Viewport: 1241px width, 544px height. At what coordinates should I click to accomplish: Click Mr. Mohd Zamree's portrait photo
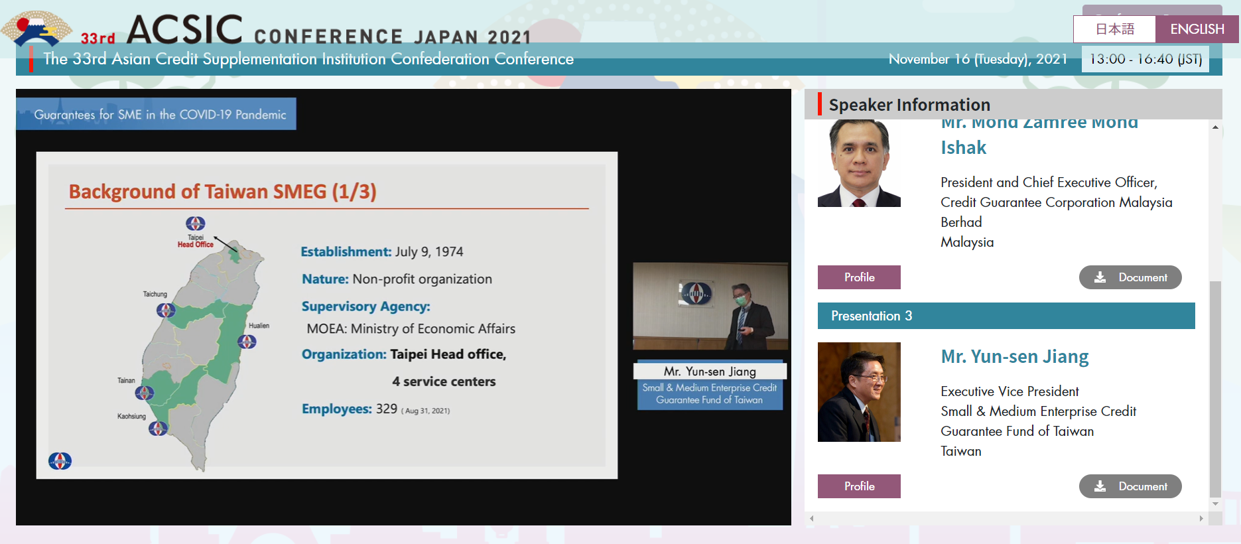(859, 163)
